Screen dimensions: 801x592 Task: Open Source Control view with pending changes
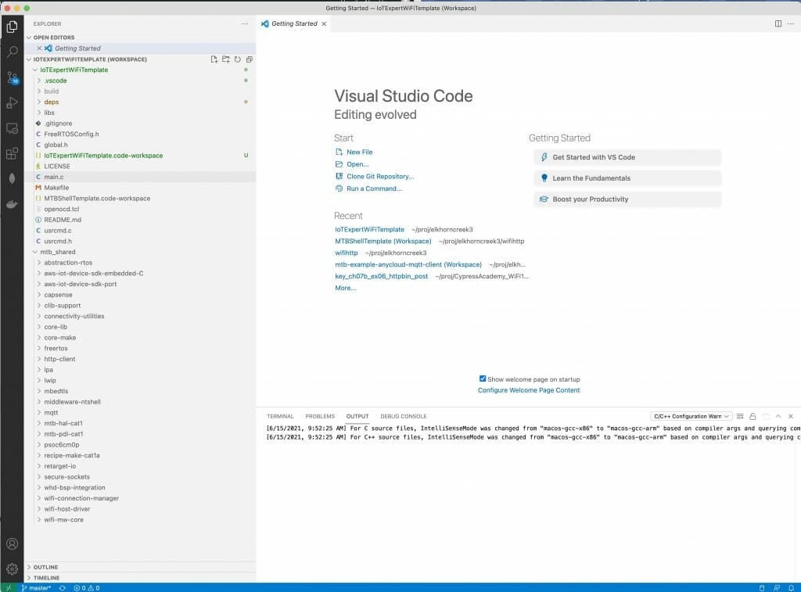(12, 77)
